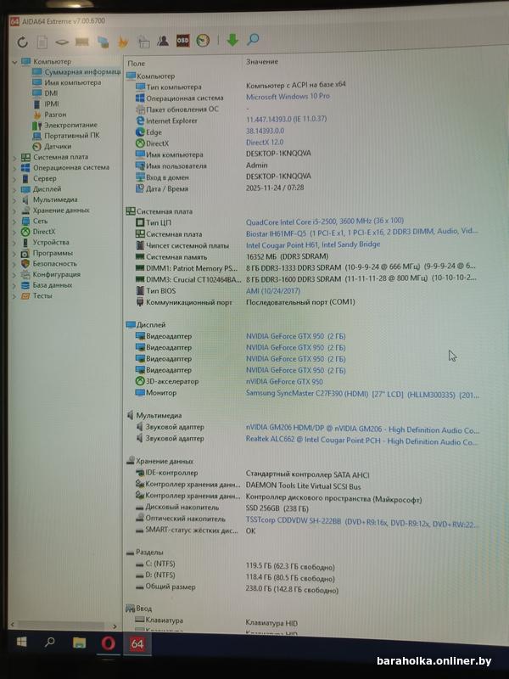The image size is (509, 679).
Task: Click the monitor diagnostics toolbar icon
Action: click(103, 42)
